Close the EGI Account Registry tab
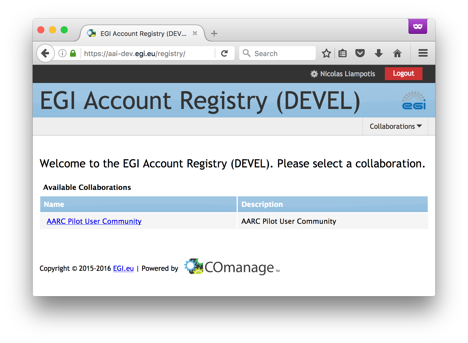The width and height of the screenshot is (468, 343). 195,33
